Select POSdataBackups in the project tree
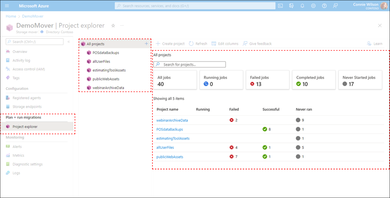This screenshot has width=390, height=198. pyautogui.click(x=106, y=53)
